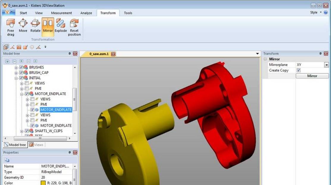Open the application menu button at top left
331x185 pixels.
pos(8,12)
